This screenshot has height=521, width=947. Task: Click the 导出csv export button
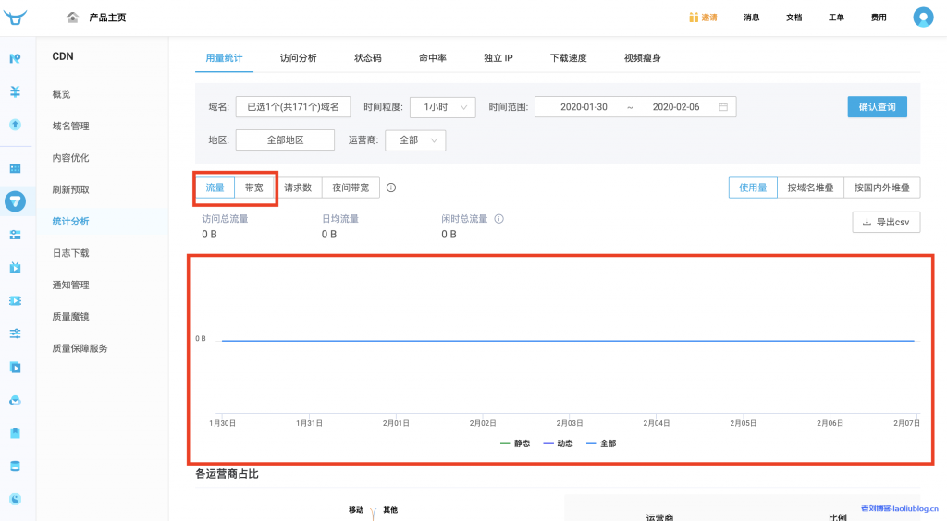tap(886, 222)
